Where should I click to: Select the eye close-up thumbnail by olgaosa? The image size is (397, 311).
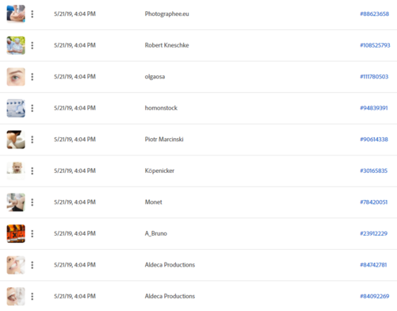click(16, 77)
